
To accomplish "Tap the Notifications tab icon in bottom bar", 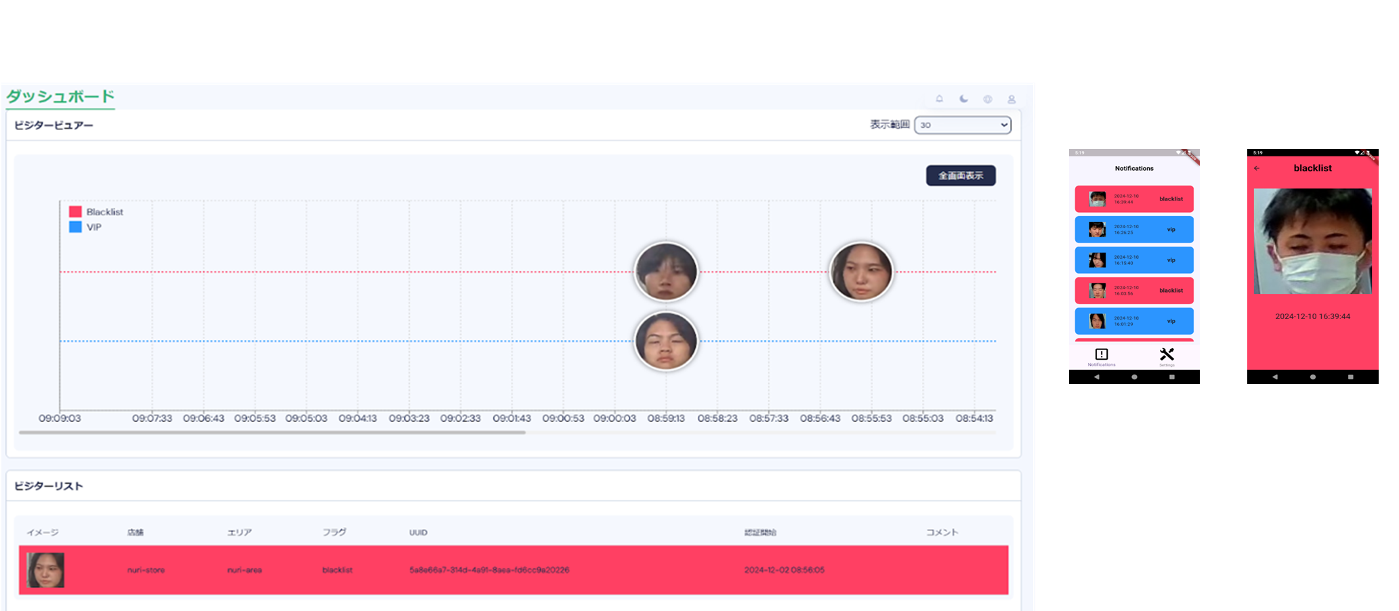I will coord(1102,355).
